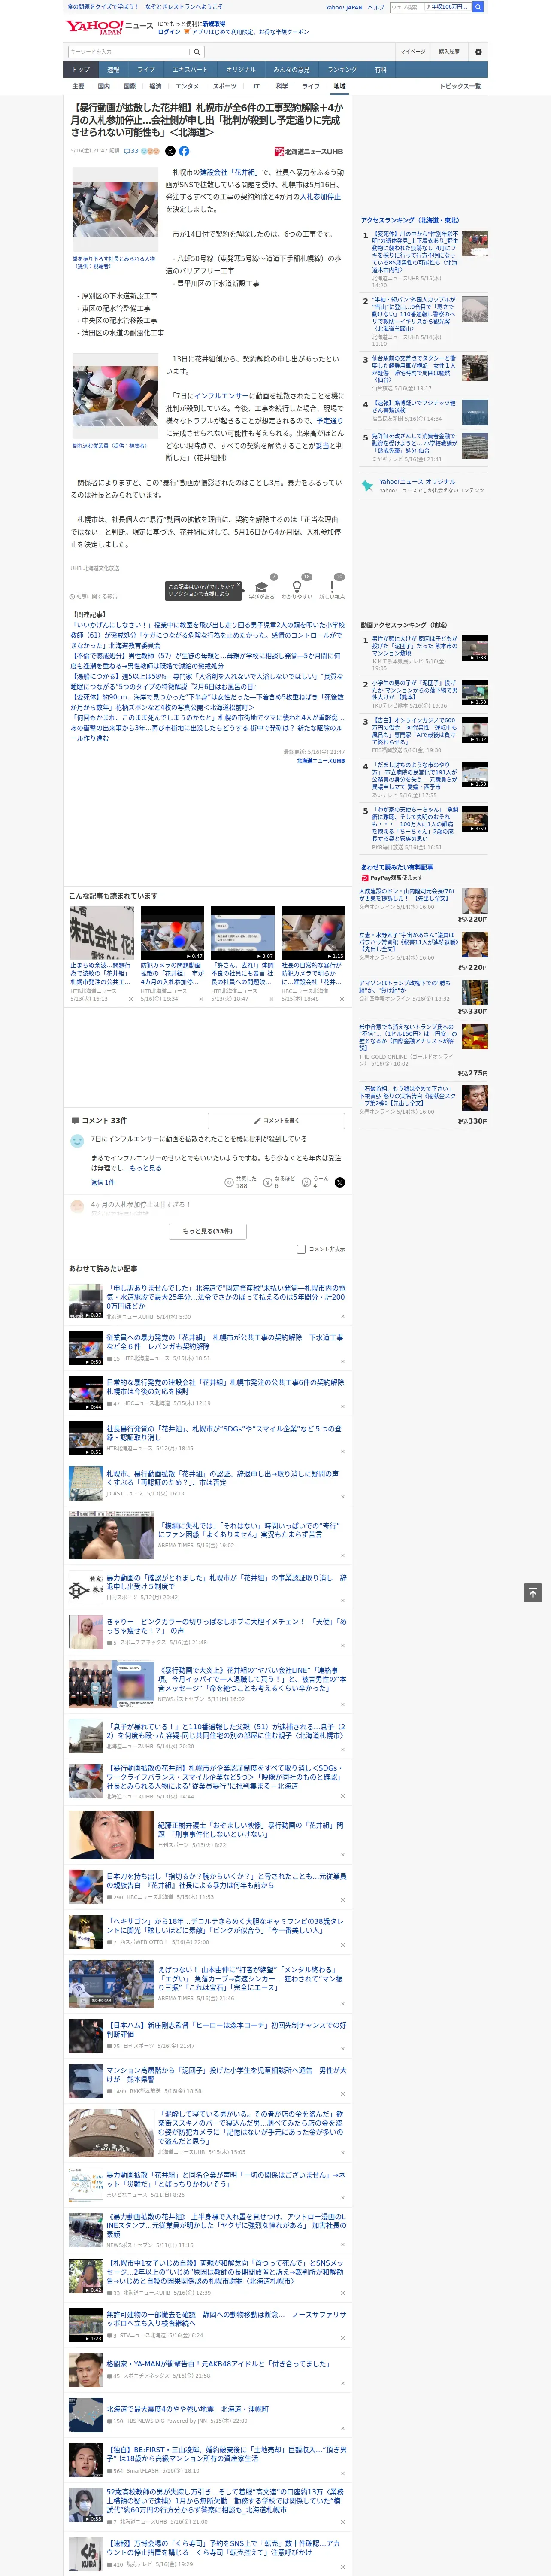Open the comment count 33 bubble icon
The height and width of the screenshot is (2576, 551).
point(131,151)
